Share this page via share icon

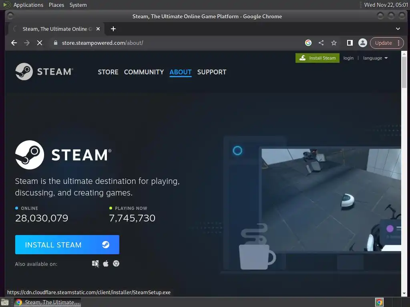321,43
